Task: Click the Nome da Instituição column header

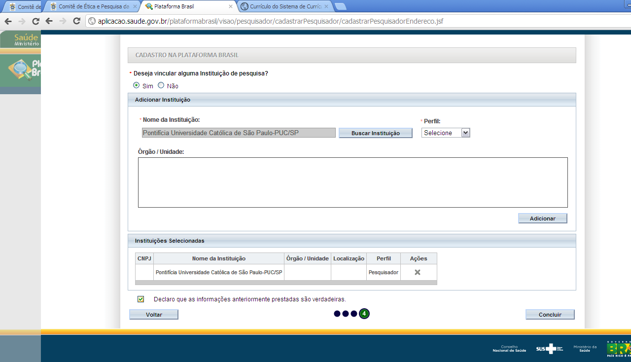Action: 219,258
